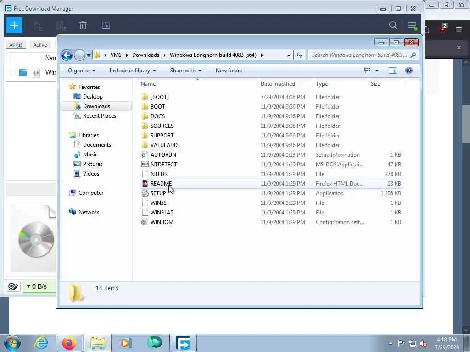Open Firefox application menu icon
Viewport: 470px width, 352px height.
tap(459, 29)
